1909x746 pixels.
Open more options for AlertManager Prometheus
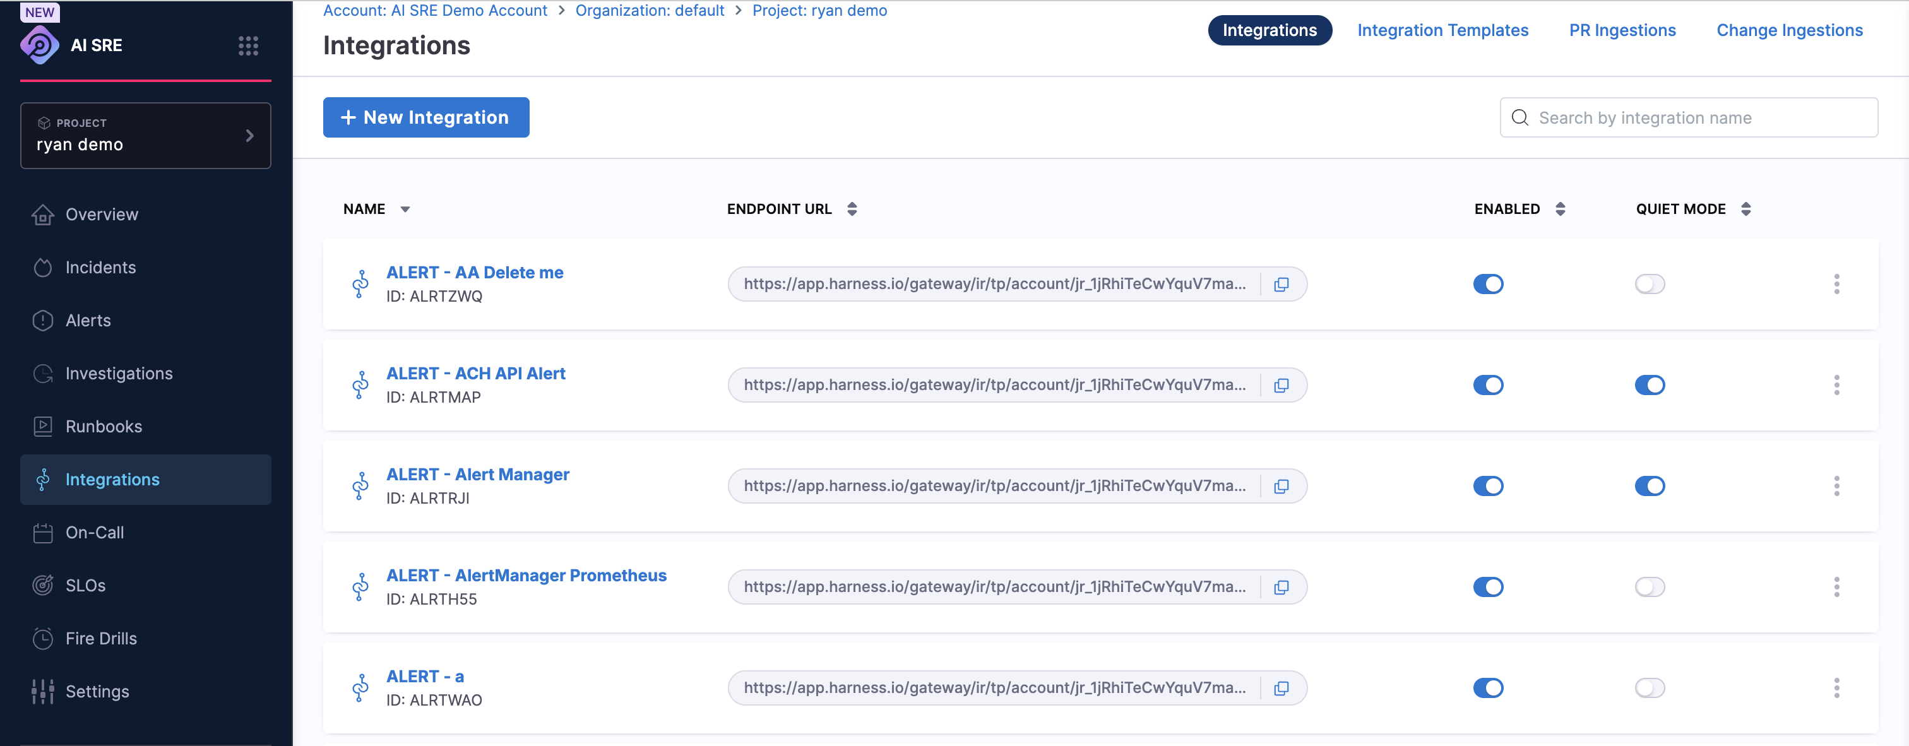[1836, 587]
